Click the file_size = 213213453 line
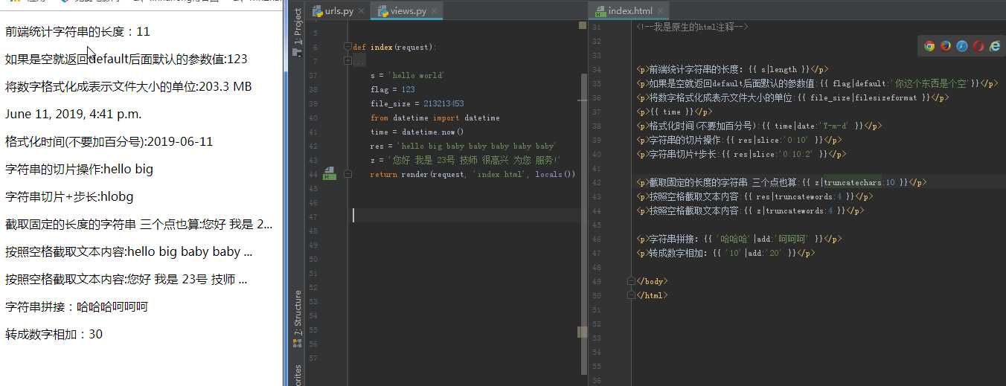This screenshot has height=386, width=1006. point(417,103)
